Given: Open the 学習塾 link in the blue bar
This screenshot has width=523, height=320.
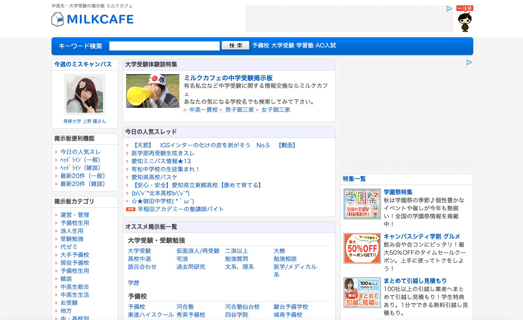Looking at the screenshot, I should tap(305, 45).
